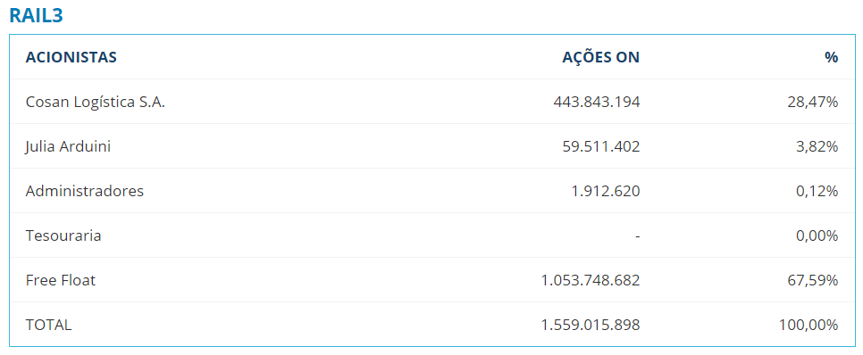The width and height of the screenshot is (863, 355).
Task: Click the 1.559.015.898 total shares value
Action: [x=591, y=325]
